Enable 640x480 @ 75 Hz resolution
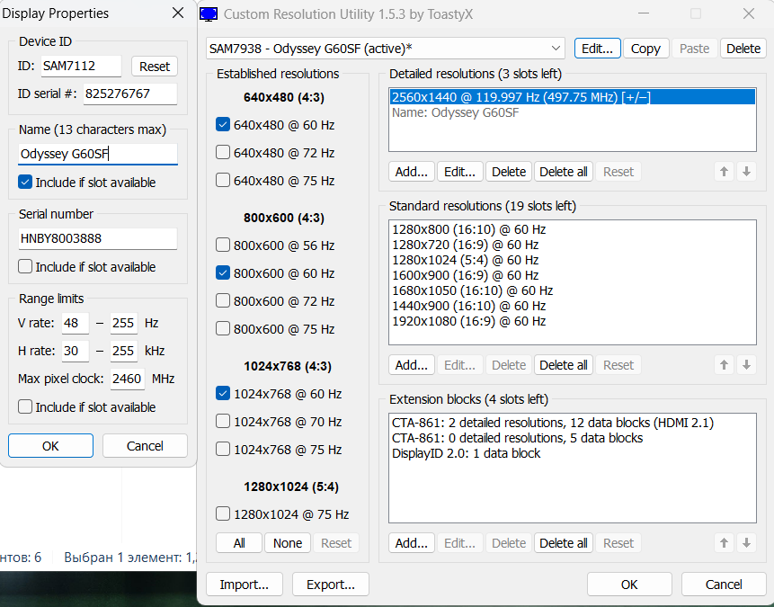Image resolution: width=774 pixels, height=607 pixels. point(223,180)
